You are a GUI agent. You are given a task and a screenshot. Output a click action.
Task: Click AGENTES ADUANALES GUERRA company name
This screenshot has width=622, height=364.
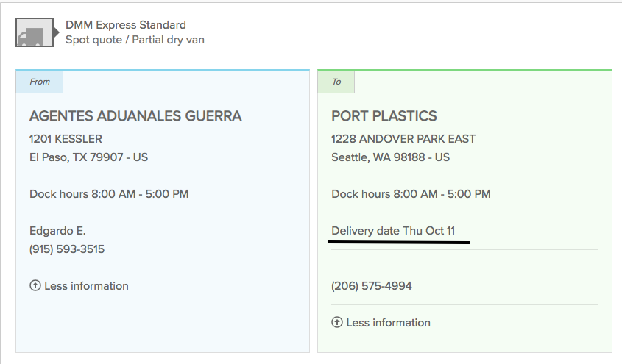[135, 115]
